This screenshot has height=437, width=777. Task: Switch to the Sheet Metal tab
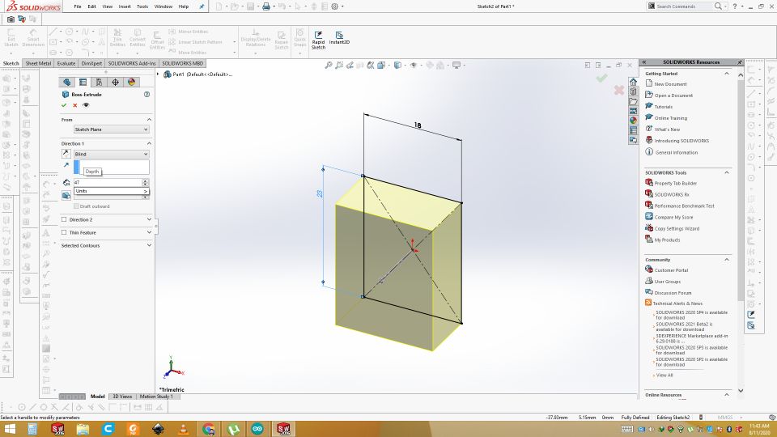point(38,63)
